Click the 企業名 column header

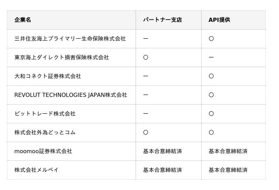[23, 20]
